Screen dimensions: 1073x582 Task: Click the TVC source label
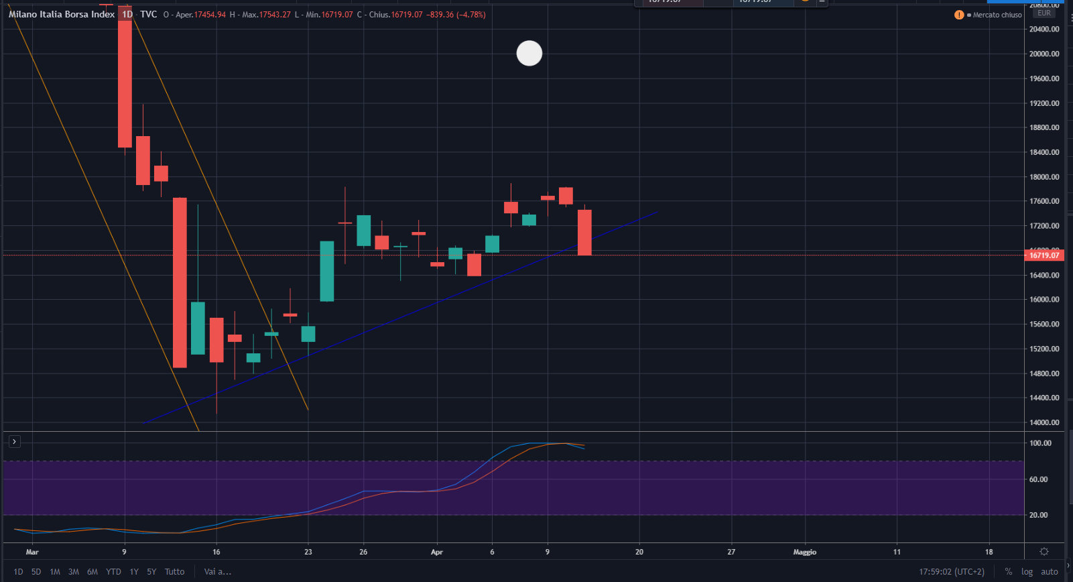pyautogui.click(x=148, y=14)
